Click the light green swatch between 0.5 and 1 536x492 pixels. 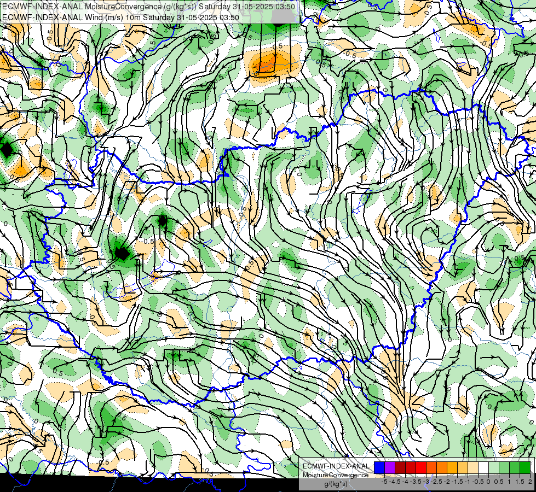pos(504,467)
